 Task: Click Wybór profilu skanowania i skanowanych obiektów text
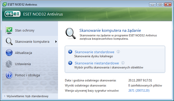[x=109, y=67]
